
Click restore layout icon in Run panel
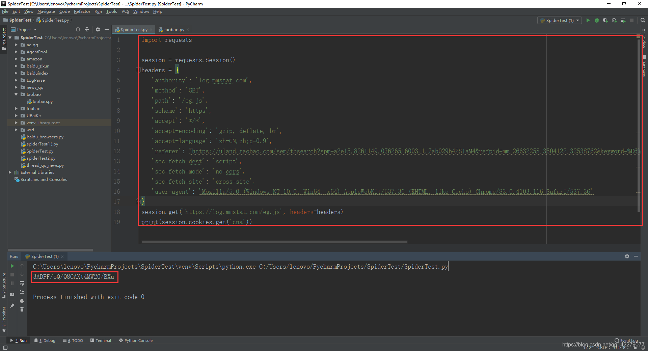12,295
